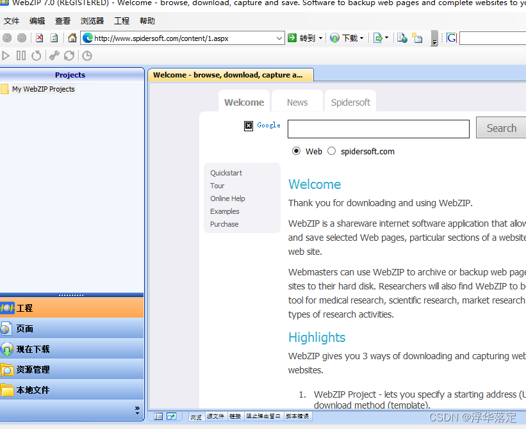
Task: Open the Quickstart link
Action: tap(226, 173)
